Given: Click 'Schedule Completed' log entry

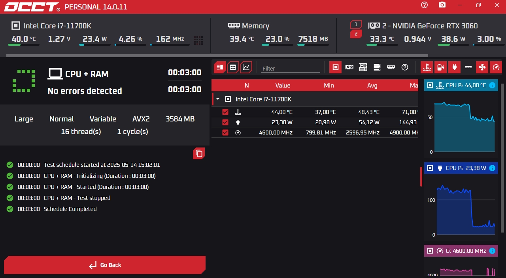Looking at the screenshot, I should pyautogui.click(x=70, y=209).
